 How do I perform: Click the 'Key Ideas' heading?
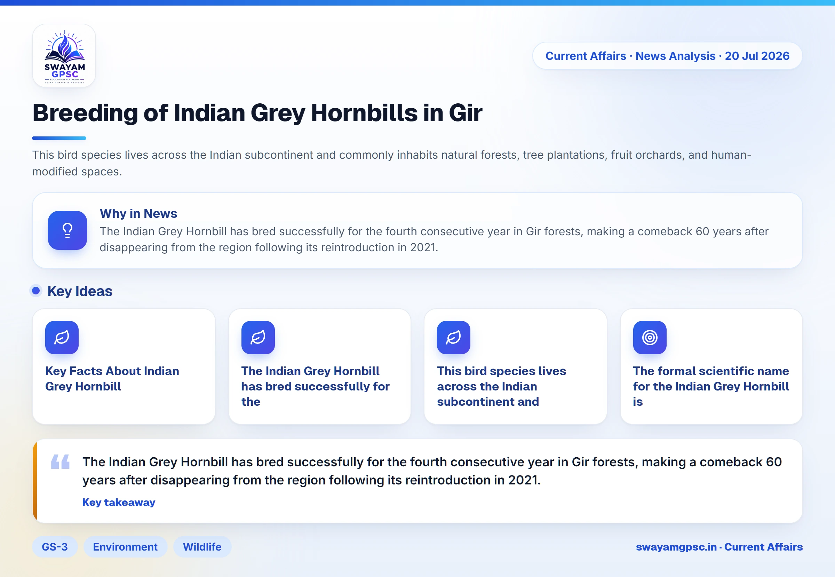pos(80,291)
